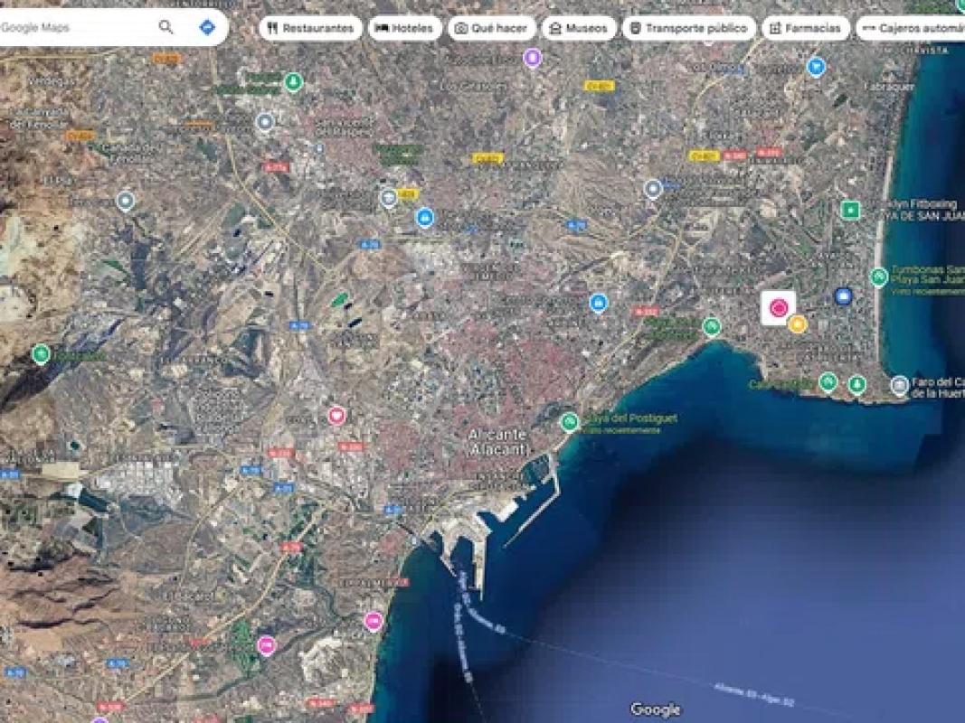Click the yellow marker beside the pink pin
This screenshot has width=965, height=723.
coord(797,324)
